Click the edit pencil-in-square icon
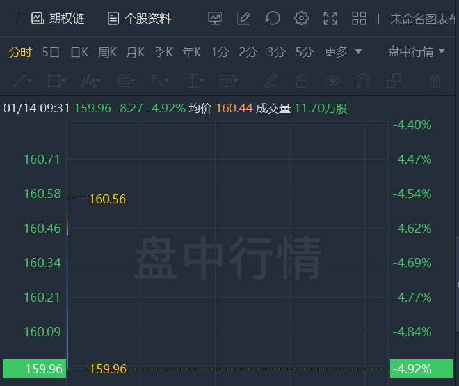 coord(243,18)
